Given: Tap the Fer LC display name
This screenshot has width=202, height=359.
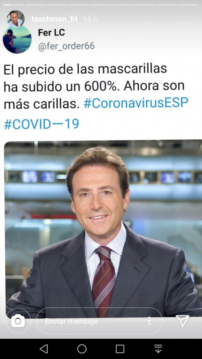Looking at the screenshot, I should 51,32.
